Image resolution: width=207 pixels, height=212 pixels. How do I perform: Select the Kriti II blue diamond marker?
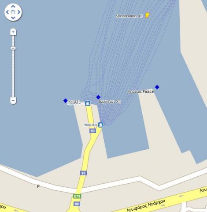click(65, 101)
